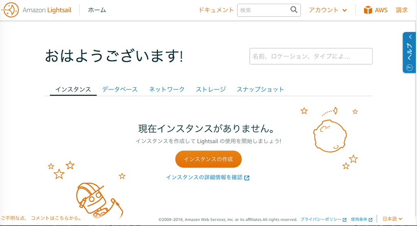Switch to the ネットワーク tab

(x=167, y=89)
